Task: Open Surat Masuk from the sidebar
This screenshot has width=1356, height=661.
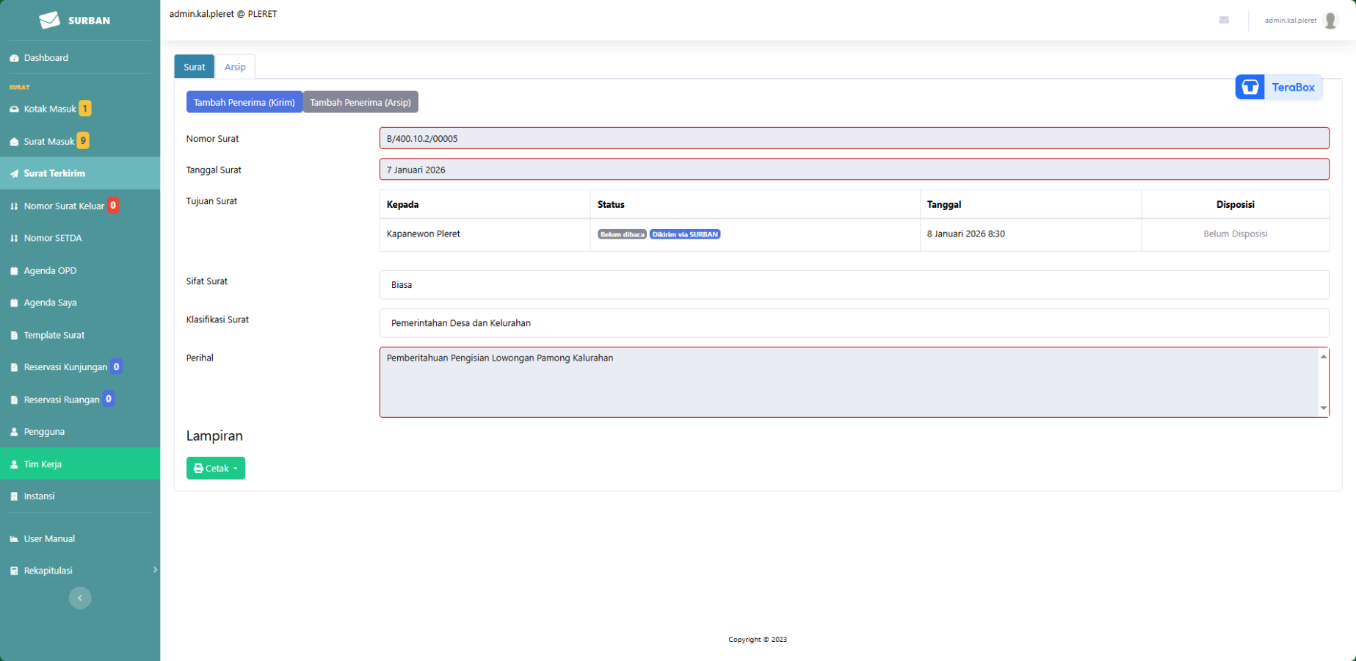Action: point(49,141)
